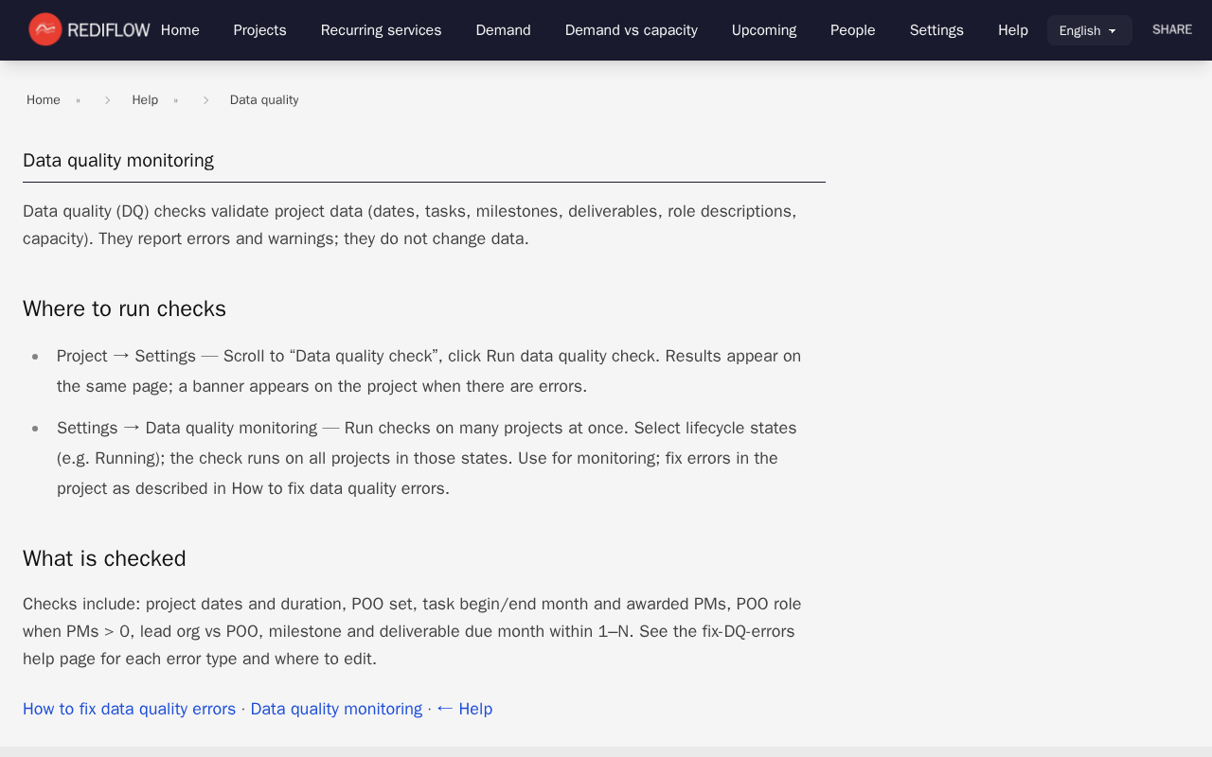Select the Demand menu item
This screenshot has height=757, width=1212.
coord(503,30)
